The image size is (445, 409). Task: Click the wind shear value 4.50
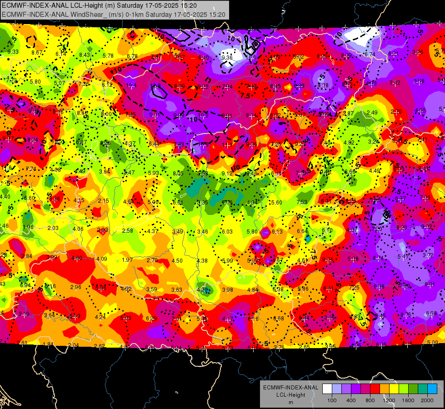[x=177, y=260]
